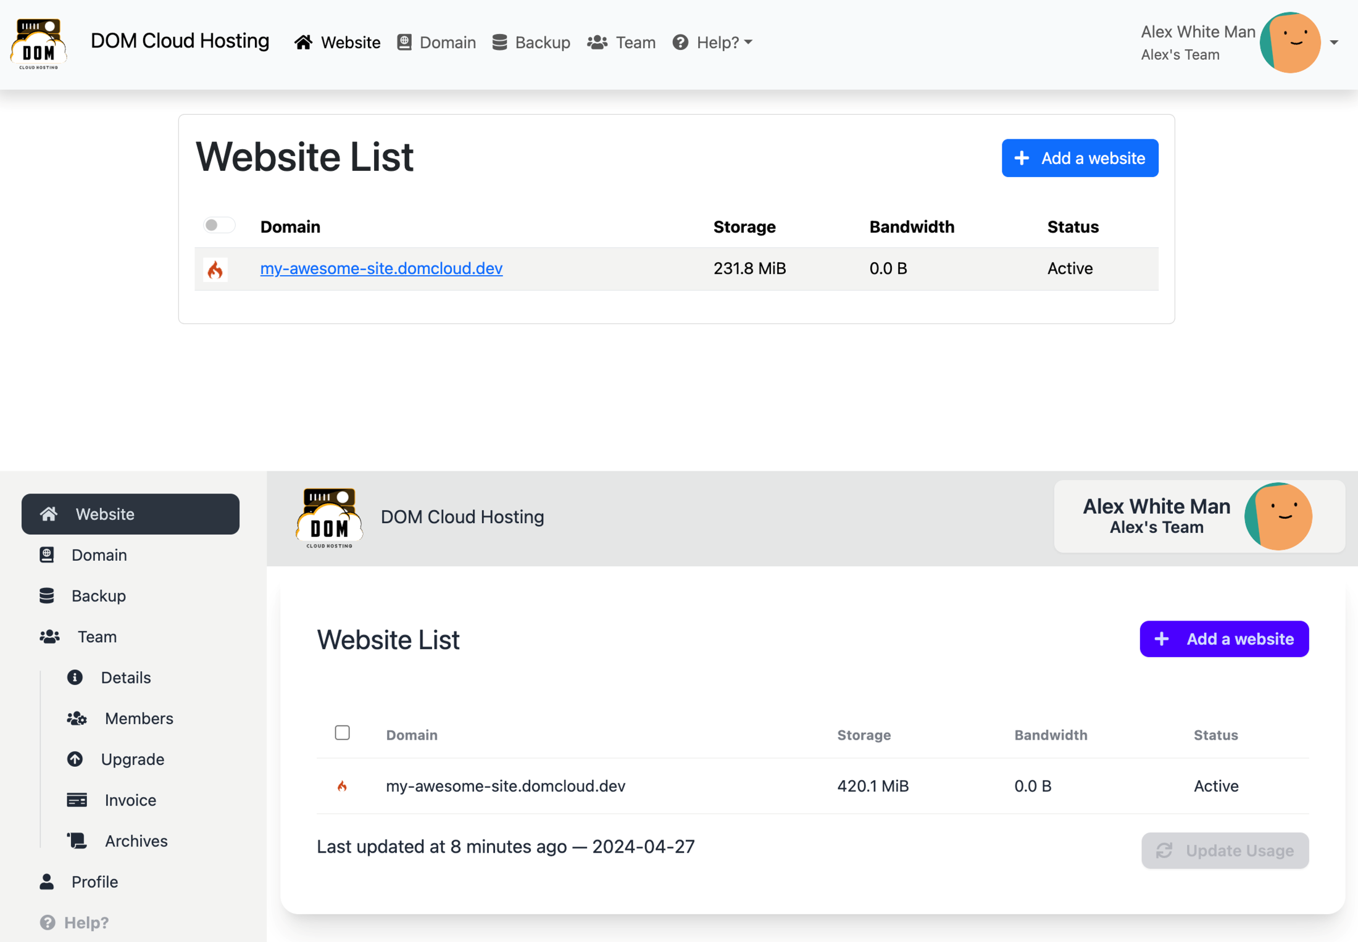Click the blue Add a website button

pyautogui.click(x=1079, y=158)
